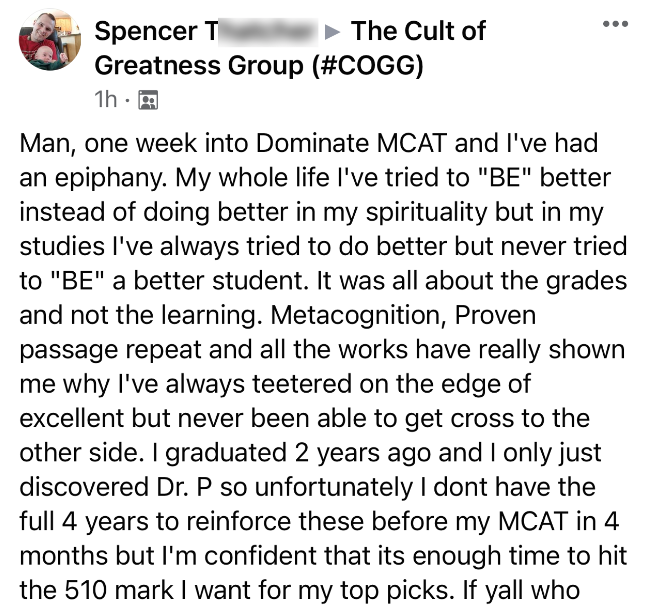
Task: Click the word "epiphany" in the post
Action: coord(110,177)
